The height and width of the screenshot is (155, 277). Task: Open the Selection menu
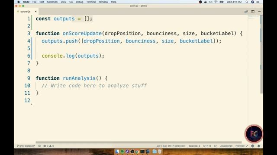(x=52, y=2)
